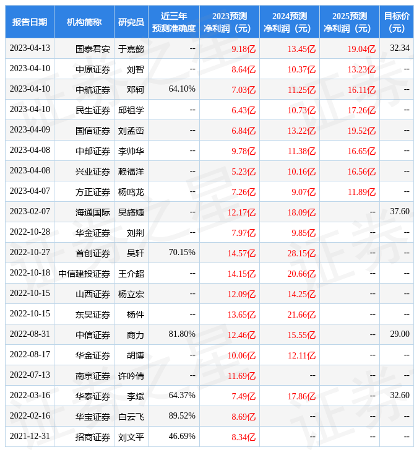Select the date cell 2022-08-17
Viewport: 414px width, 452px height.
click(30, 355)
